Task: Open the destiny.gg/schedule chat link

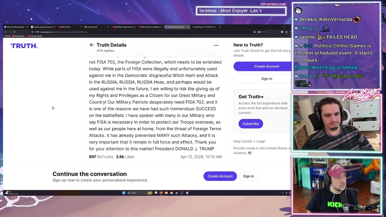Action: tap(326, 68)
